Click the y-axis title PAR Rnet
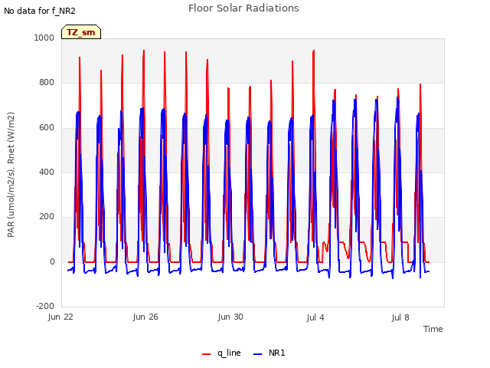 [x=11, y=175]
